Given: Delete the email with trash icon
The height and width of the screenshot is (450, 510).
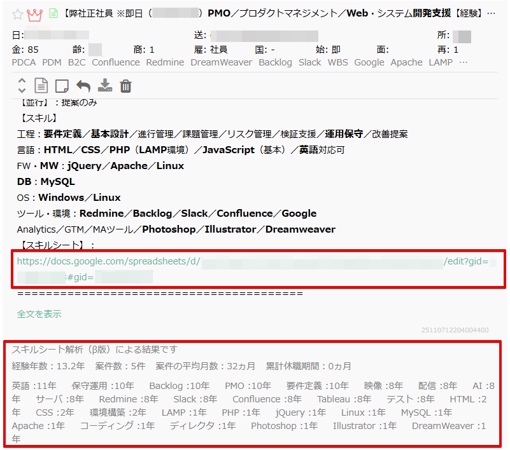Looking at the screenshot, I should (x=126, y=86).
